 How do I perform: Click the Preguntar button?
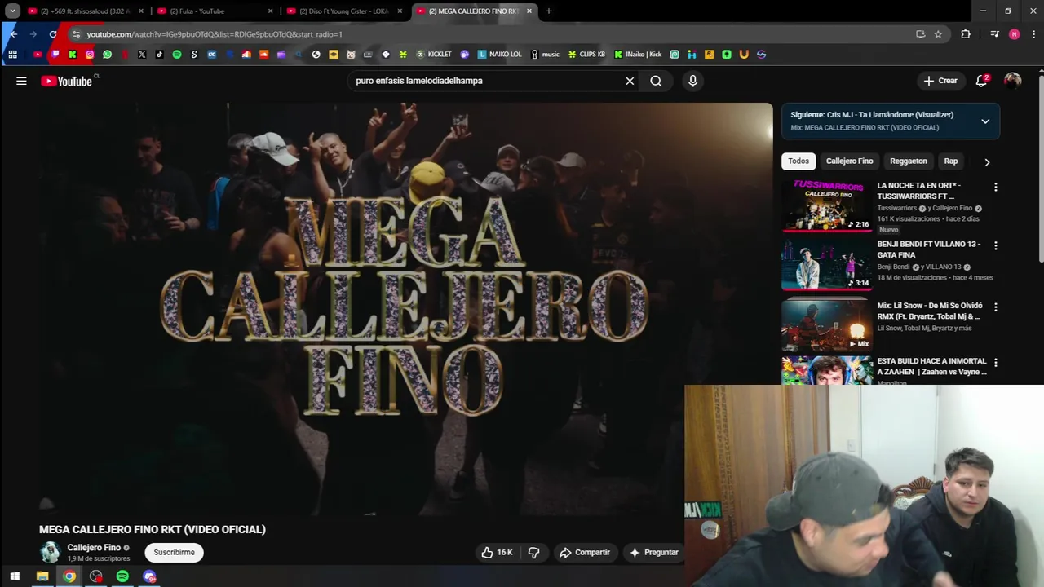653,553
